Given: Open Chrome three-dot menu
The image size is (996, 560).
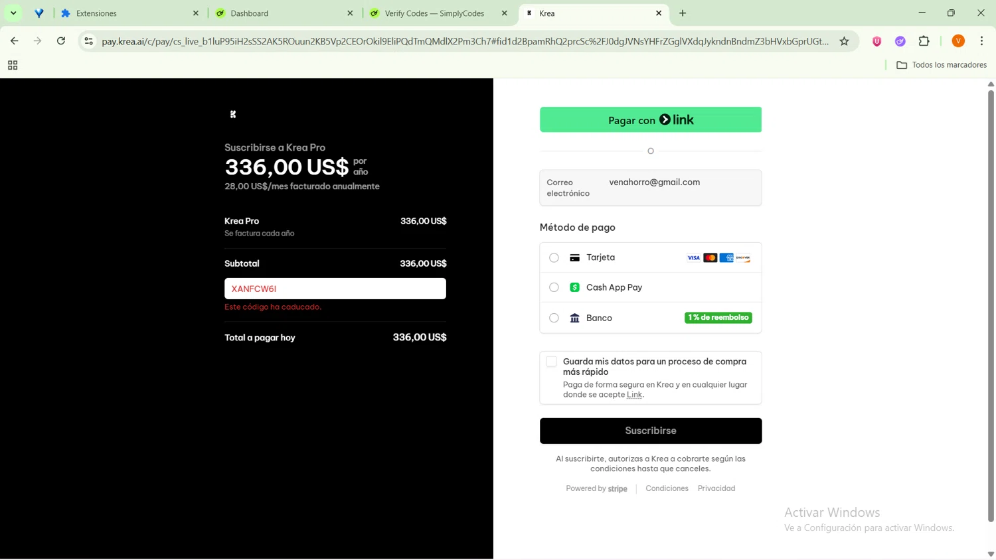Looking at the screenshot, I should coord(981,41).
